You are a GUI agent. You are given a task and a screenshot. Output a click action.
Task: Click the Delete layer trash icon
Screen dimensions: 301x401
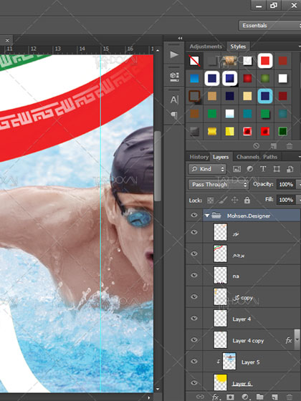pos(290,397)
